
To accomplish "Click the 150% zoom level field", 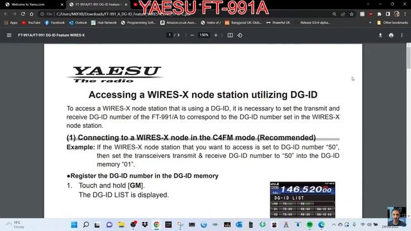I will tap(204, 35).
